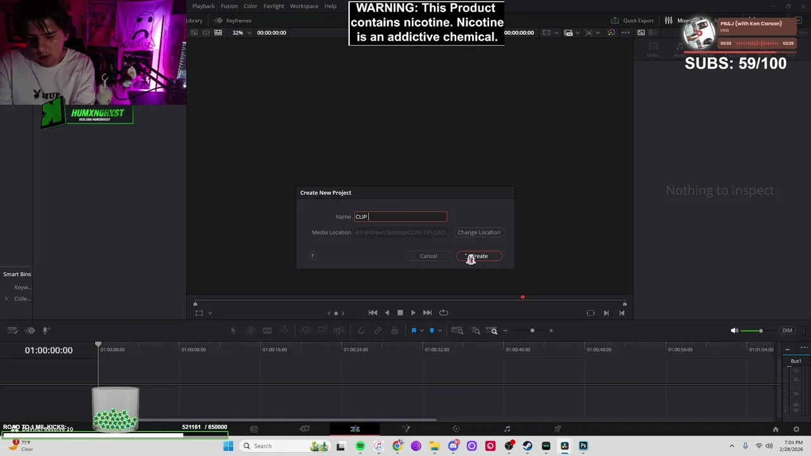
Task: Open the flag color dropdown arrow
Action: tap(421, 331)
